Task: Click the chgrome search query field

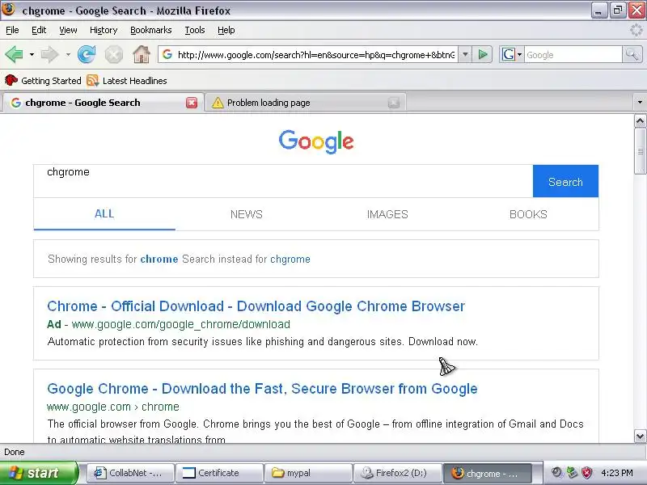Action: pyautogui.click(x=283, y=181)
